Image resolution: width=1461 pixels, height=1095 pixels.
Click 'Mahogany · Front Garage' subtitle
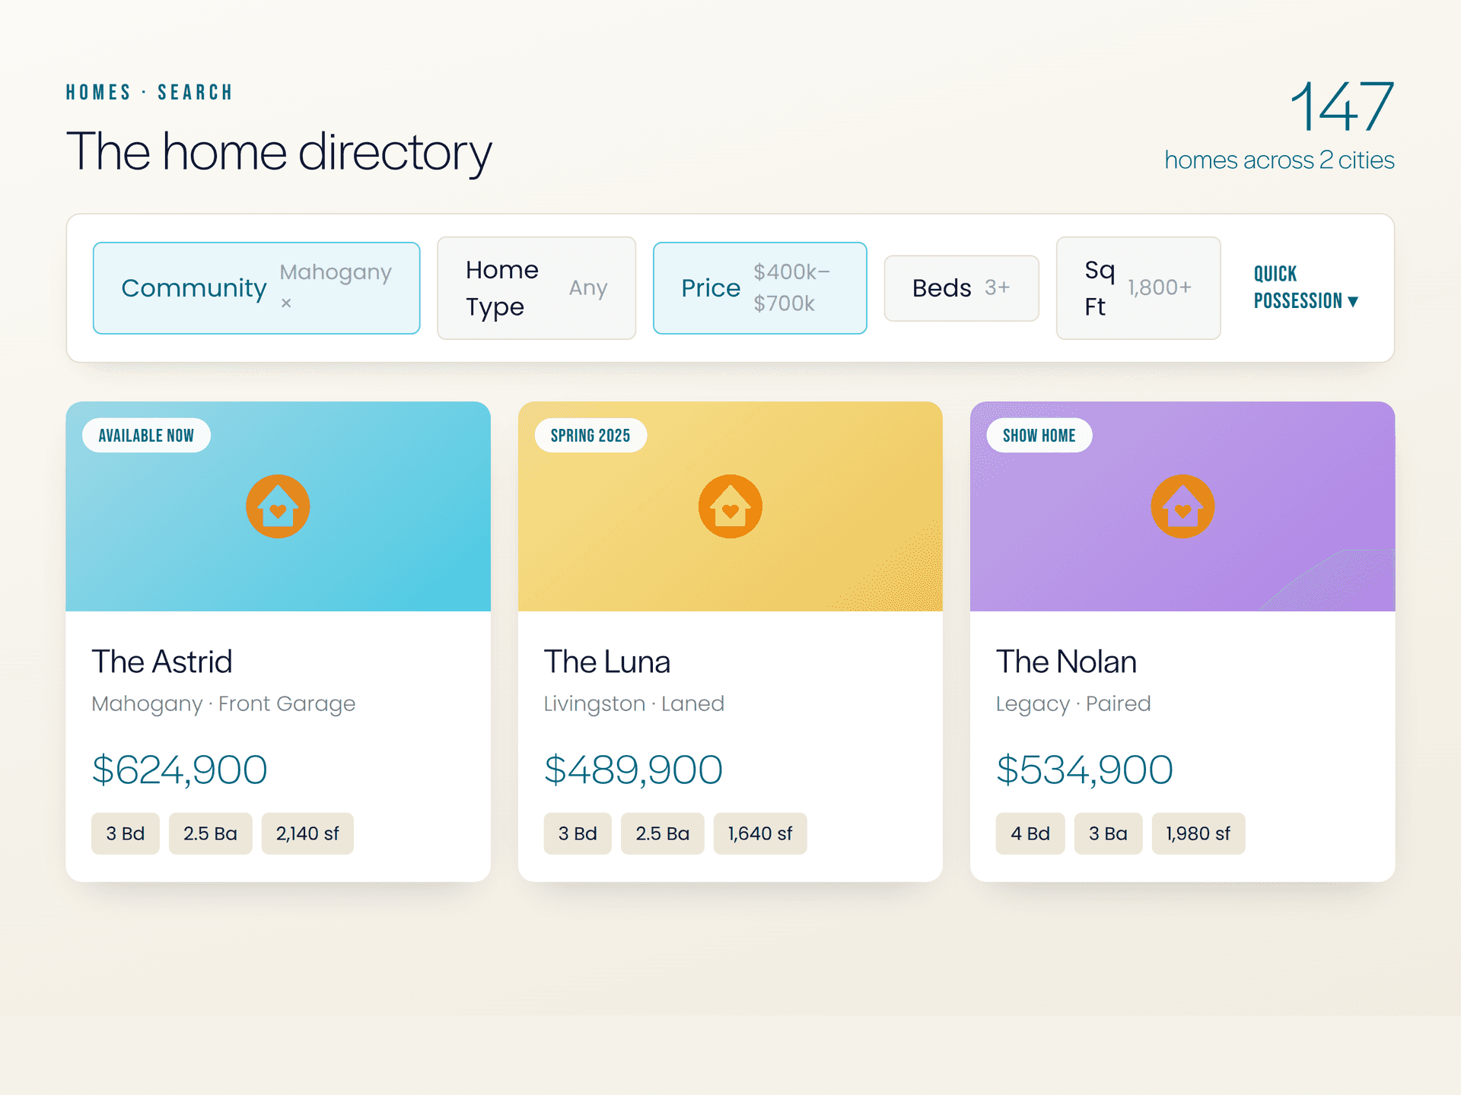(224, 704)
